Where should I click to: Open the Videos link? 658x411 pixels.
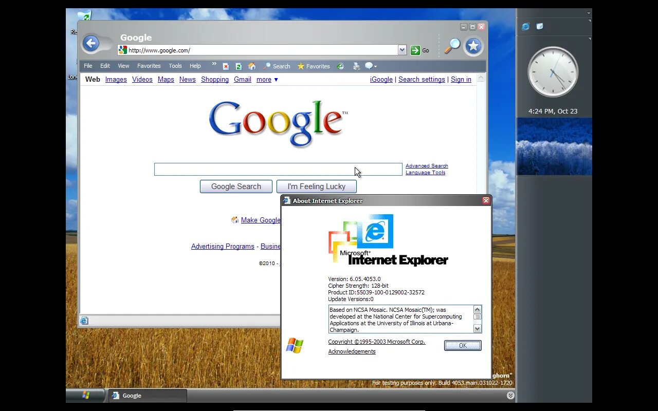[x=142, y=80]
